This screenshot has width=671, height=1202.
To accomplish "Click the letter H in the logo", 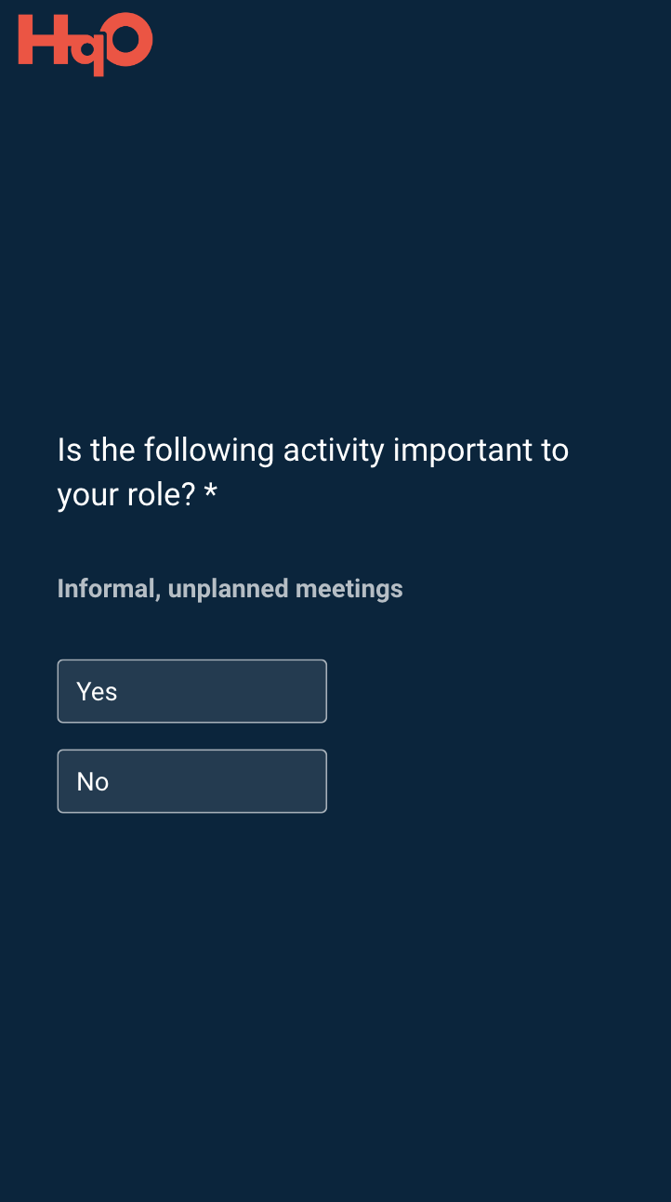I will 39,40.
